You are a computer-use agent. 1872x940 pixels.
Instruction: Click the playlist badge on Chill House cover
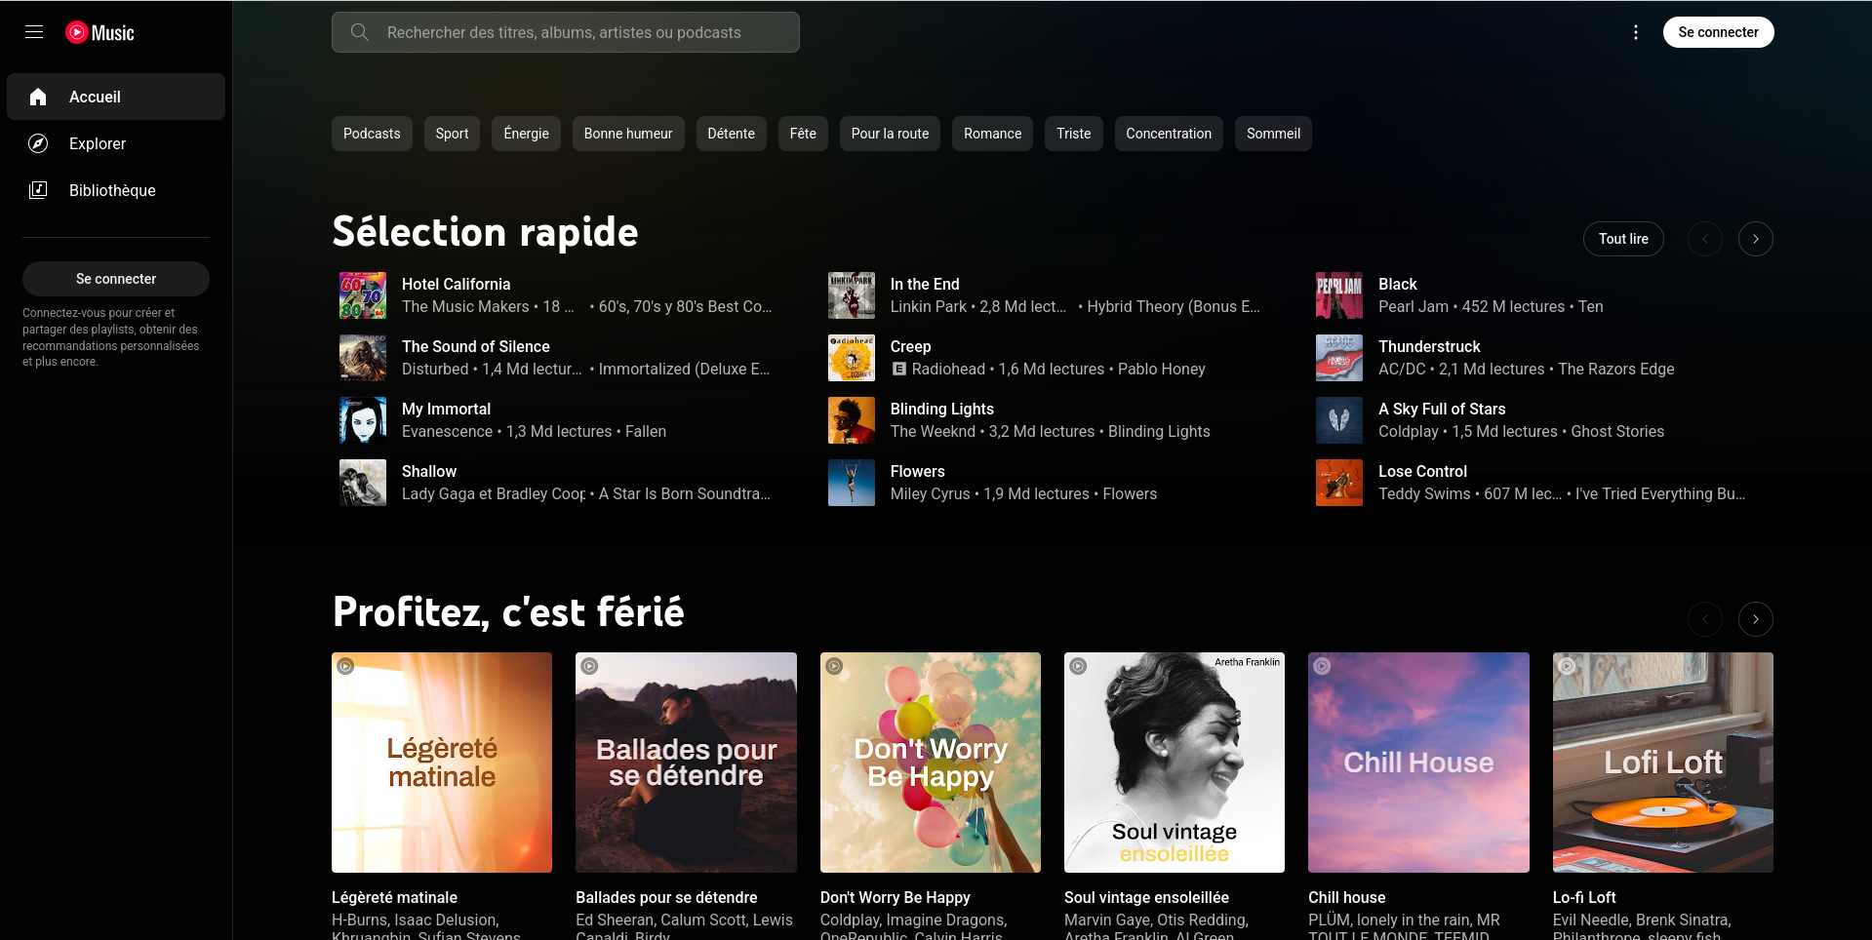1322,666
